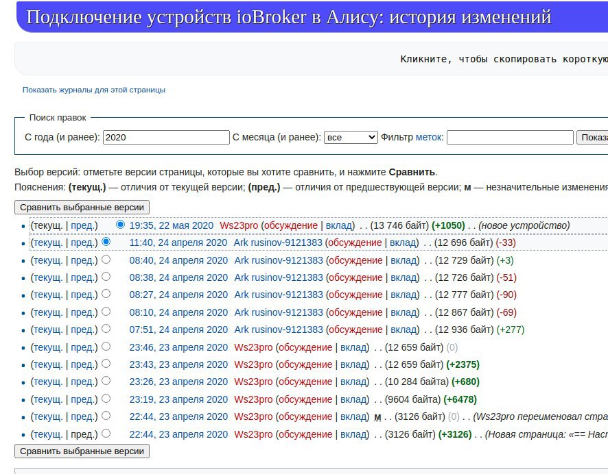
Task: Select radio button for 23:43, 23 апреля revision
Action: 106,364
